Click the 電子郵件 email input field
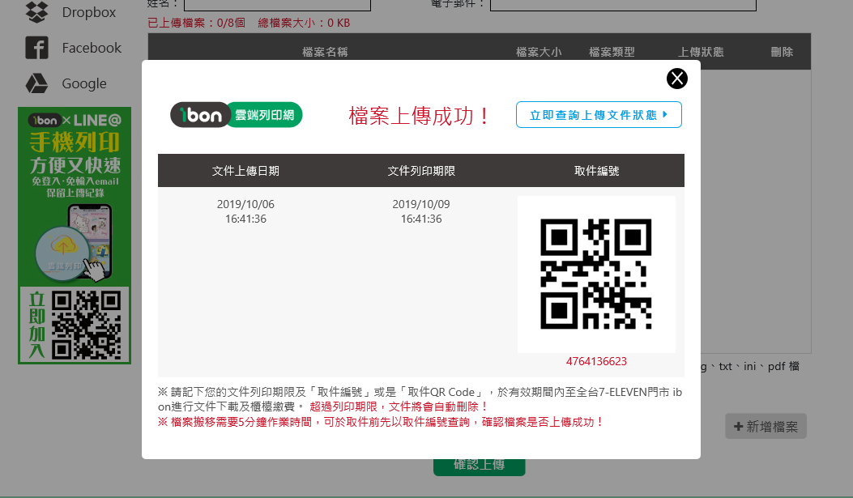The width and height of the screenshot is (853, 498). [623, 5]
